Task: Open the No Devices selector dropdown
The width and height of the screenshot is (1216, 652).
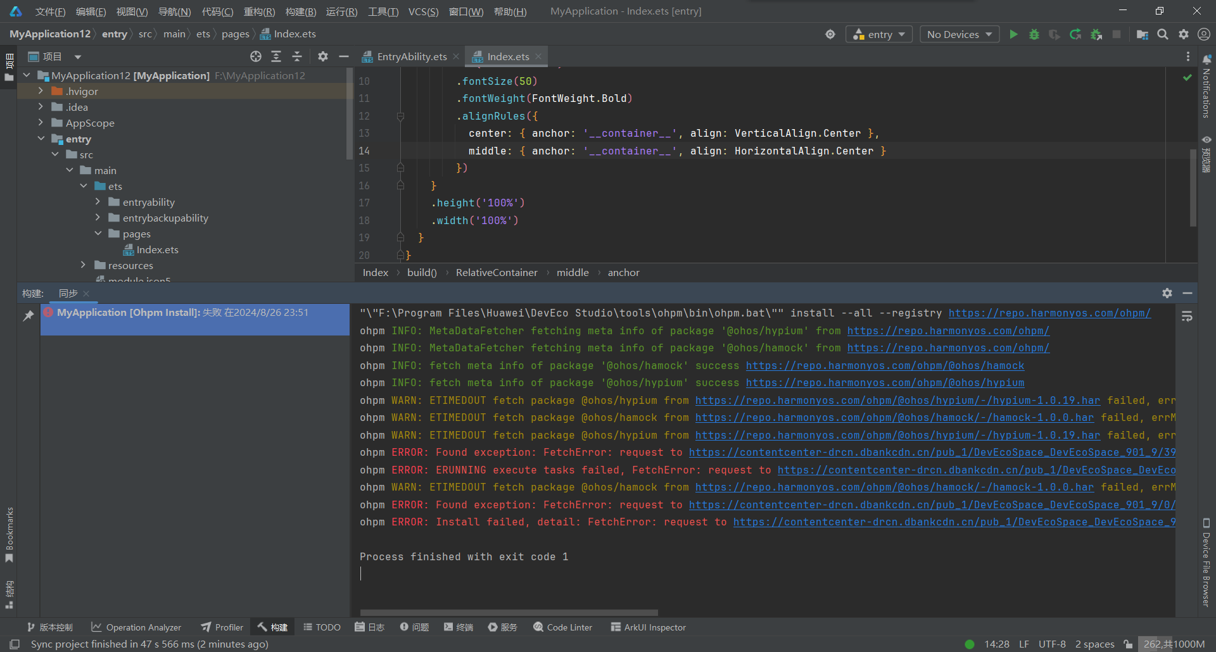Action: (959, 34)
